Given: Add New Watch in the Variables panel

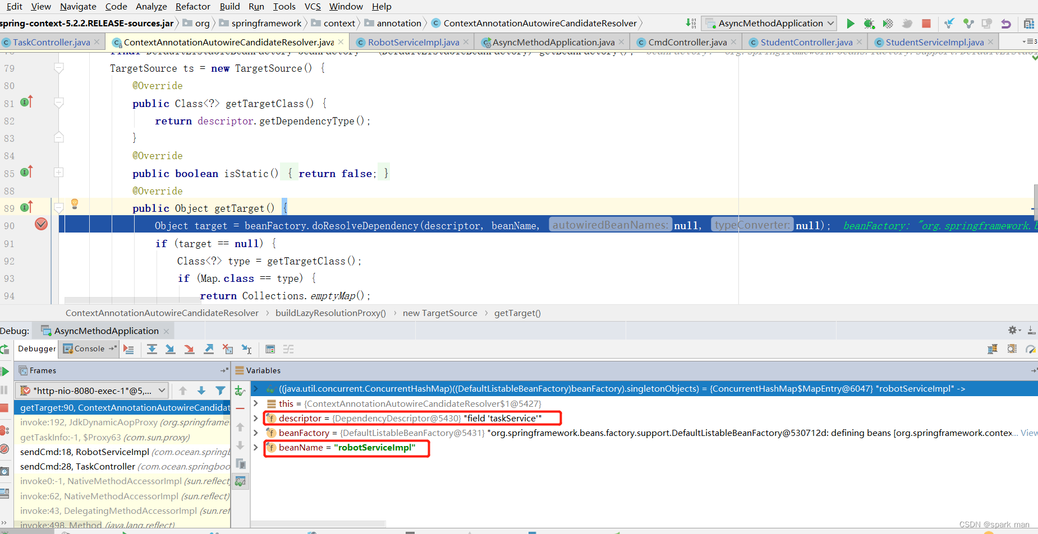Looking at the screenshot, I should pyautogui.click(x=240, y=391).
